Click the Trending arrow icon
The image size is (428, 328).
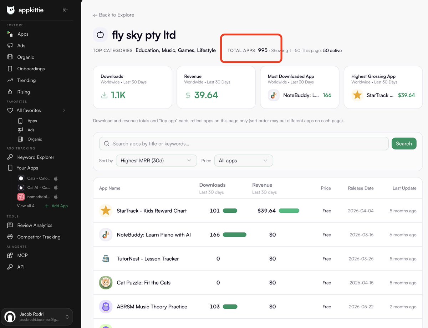point(10,80)
